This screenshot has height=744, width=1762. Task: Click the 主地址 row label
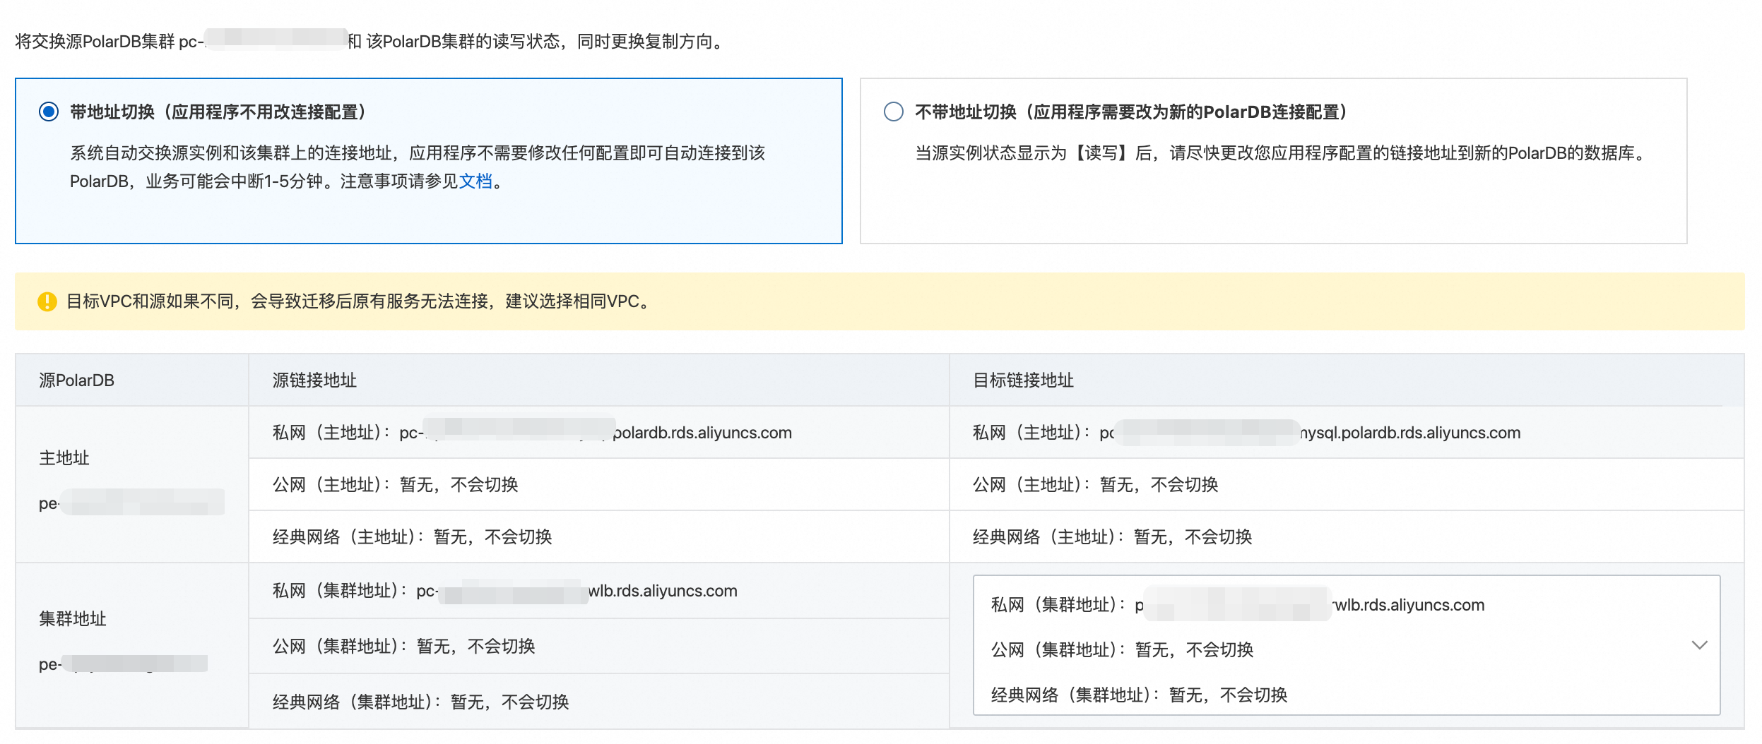pos(64,458)
